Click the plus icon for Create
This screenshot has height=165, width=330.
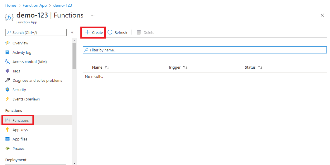click(87, 32)
